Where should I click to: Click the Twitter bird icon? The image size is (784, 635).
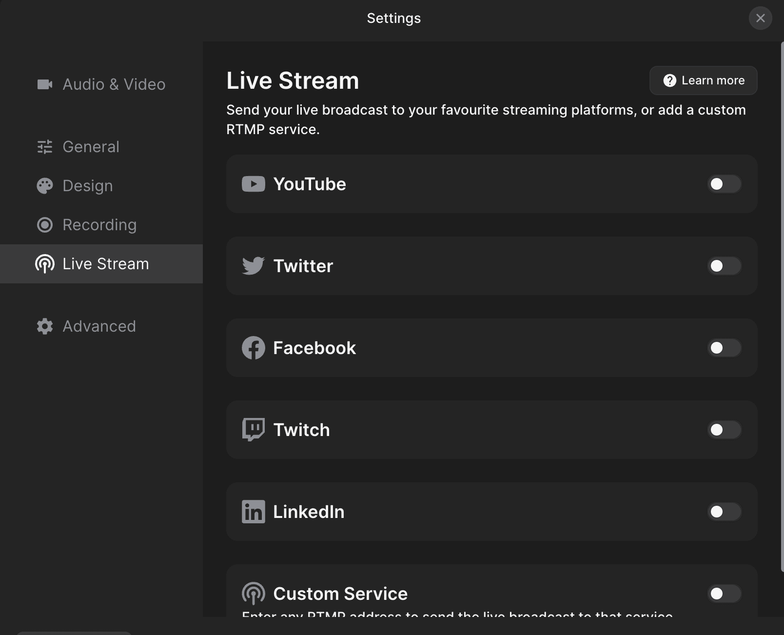pyautogui.click(x=253, y=266)
